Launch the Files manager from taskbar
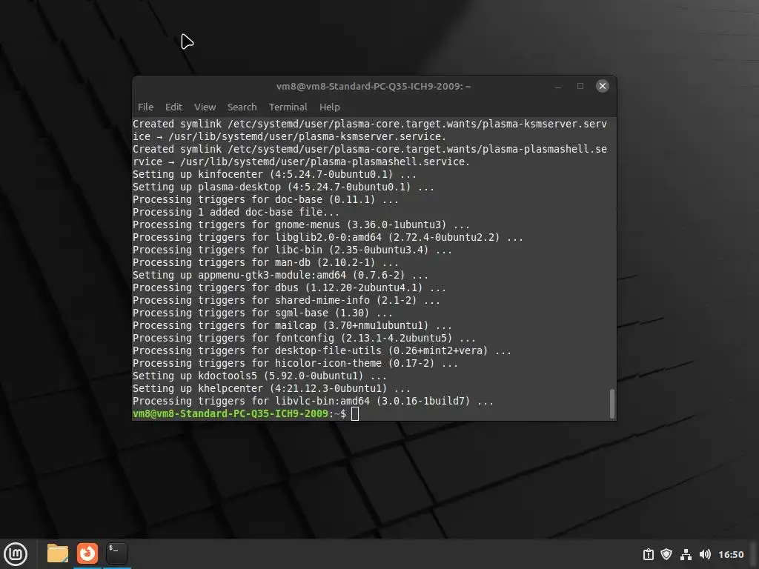Image resolution: width=759 pixels, height=569 pixels. 58,553
